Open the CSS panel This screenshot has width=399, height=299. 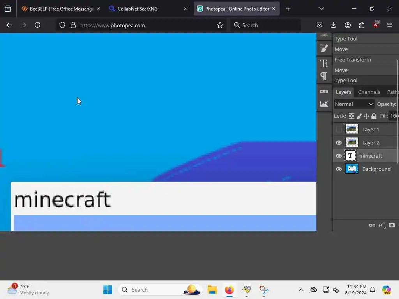pos(324,91)
